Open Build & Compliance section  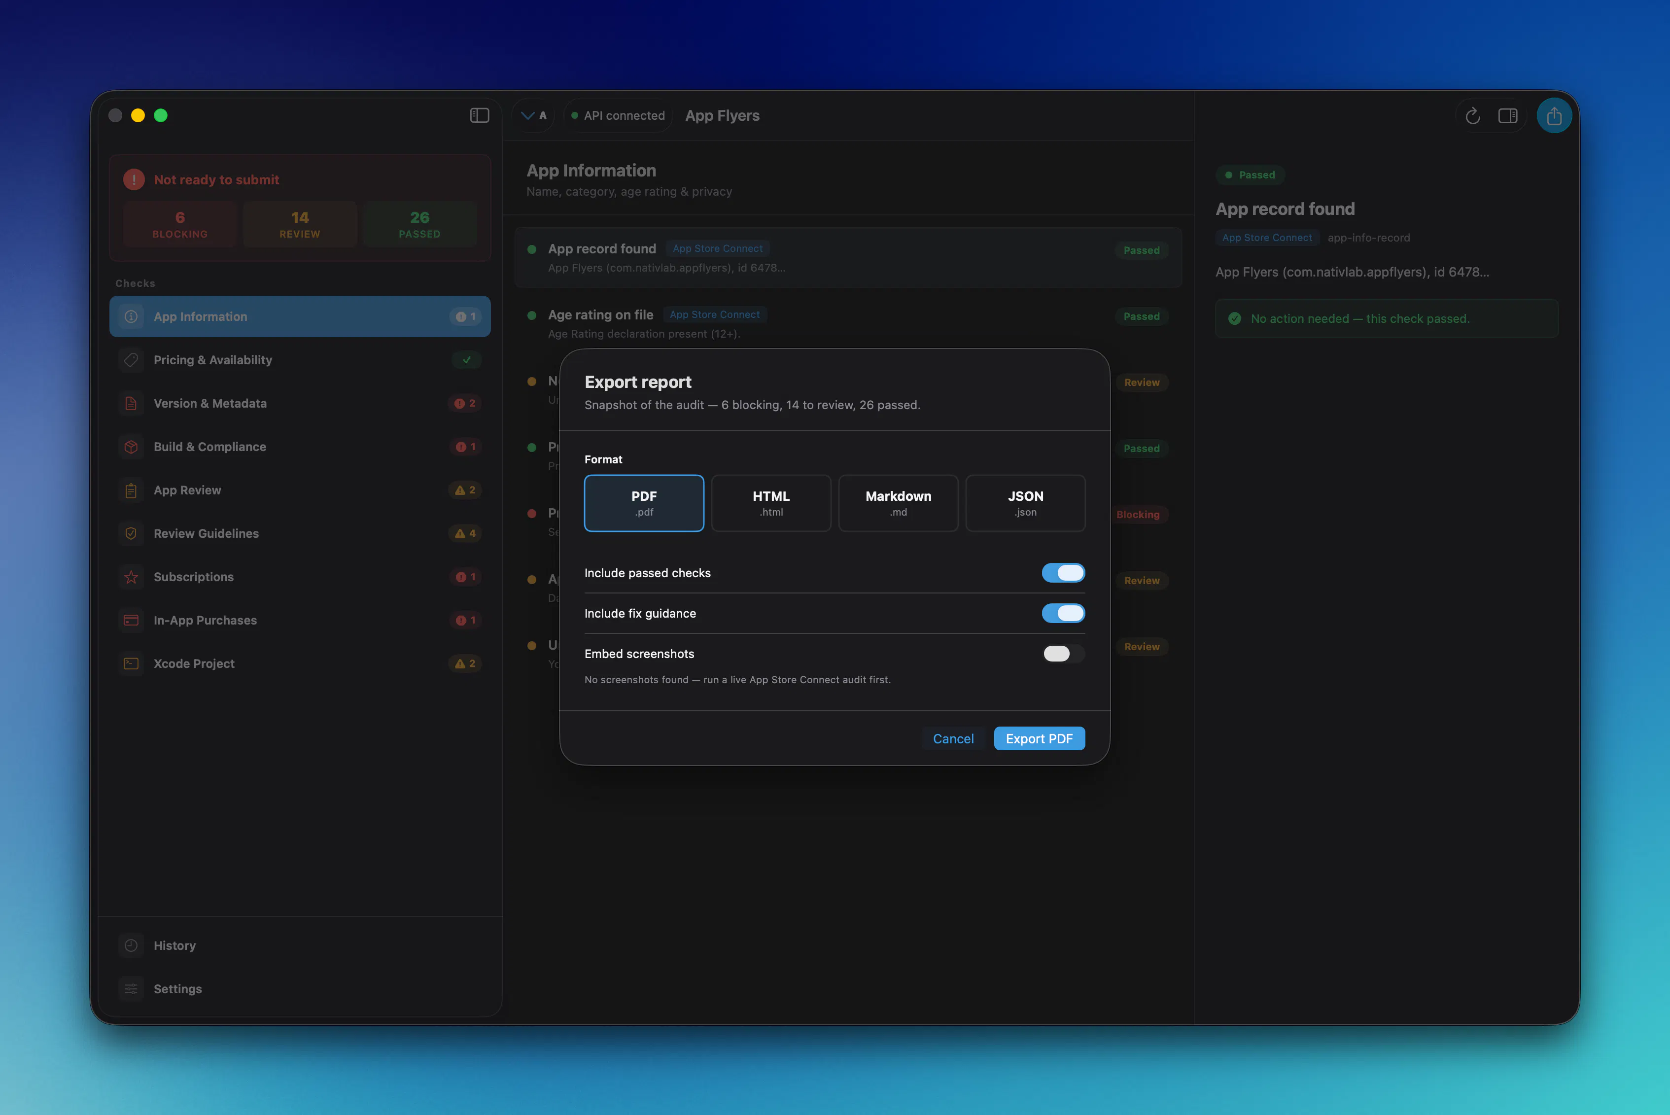tap(300, 447)
